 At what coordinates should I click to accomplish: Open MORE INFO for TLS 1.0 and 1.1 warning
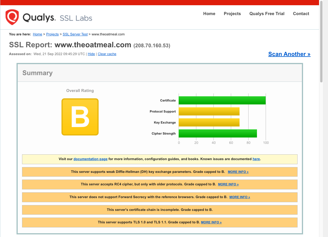(211, 222)
